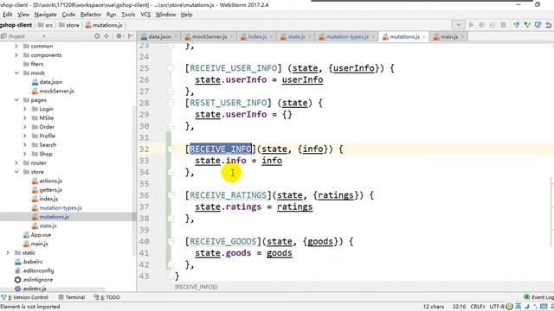Open the Version Control tool window
Viewport: 554px width, 311px height.
[25, 297]
